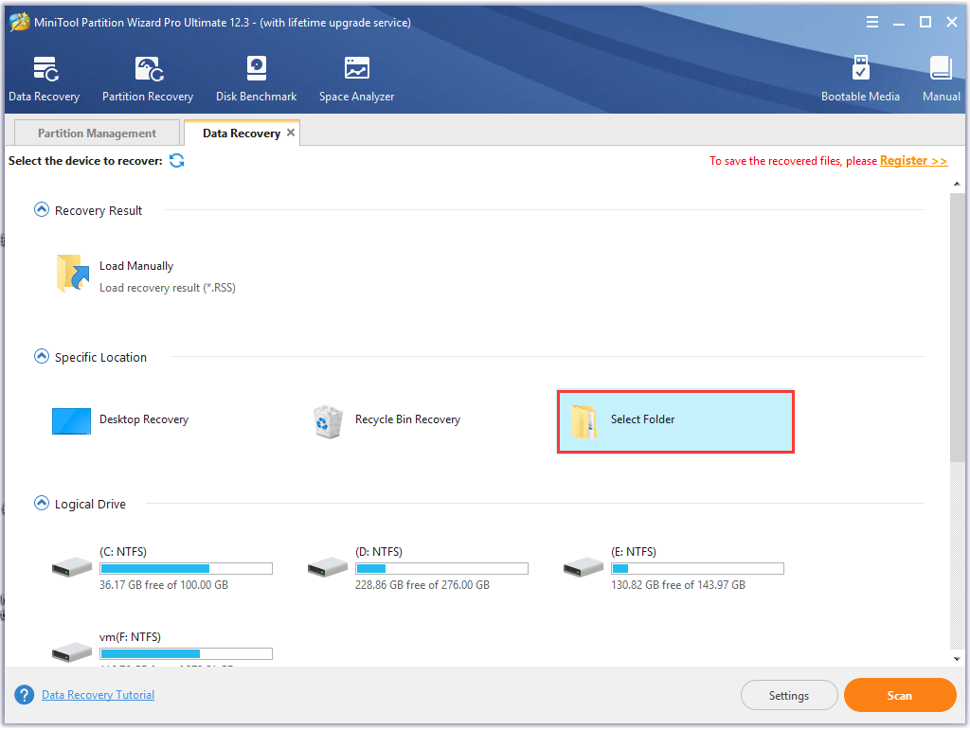Open the Manual from the toolbar

(x=941, y=79)
